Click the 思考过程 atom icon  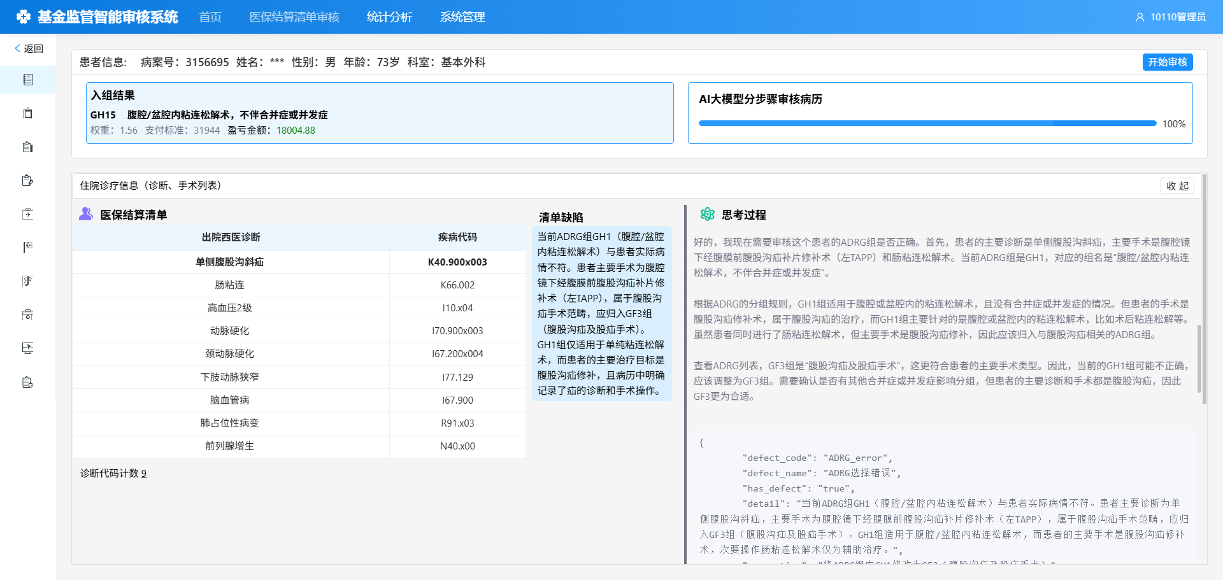point(707,215)
